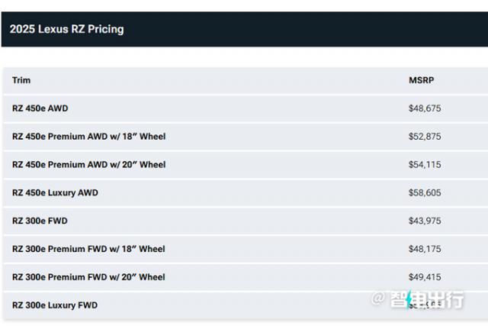Click the $48,675 price

[x=425, y=108]
